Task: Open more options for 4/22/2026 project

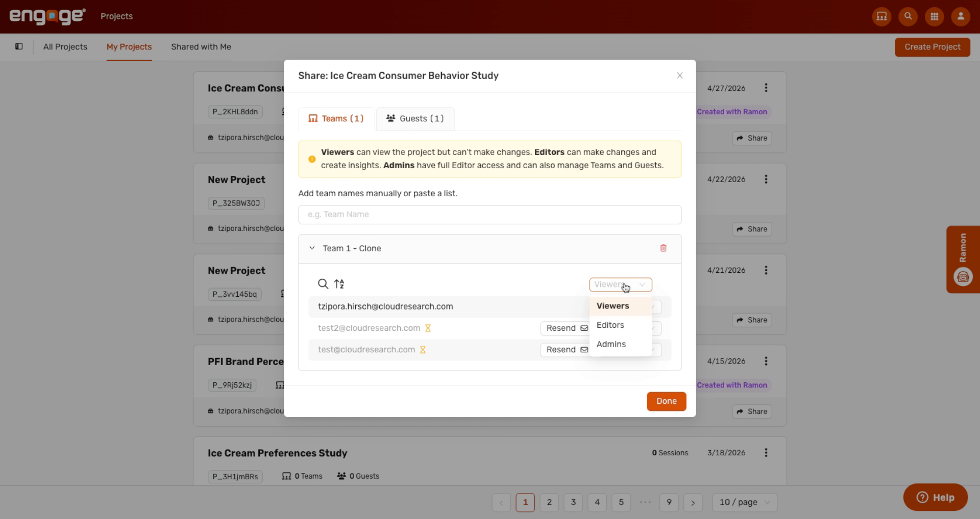Action: coord(766,179)
